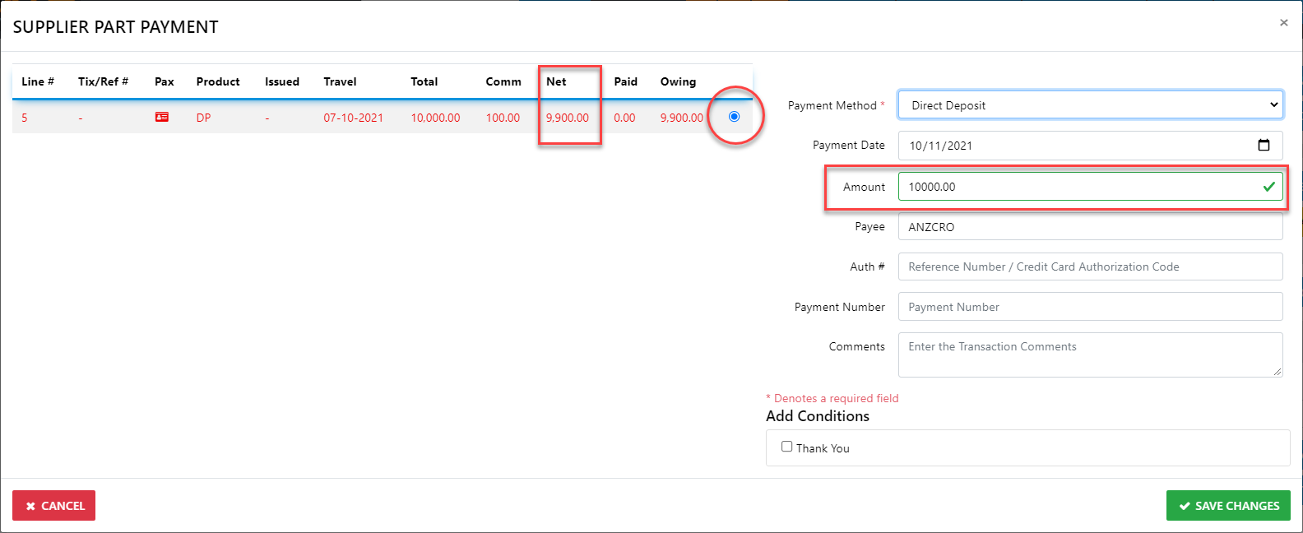This screenshot has width=1303, height=533.
Task: Close the Supplier Part Payment dialog
Action: pyautogui.click(x=1283, y=23)
